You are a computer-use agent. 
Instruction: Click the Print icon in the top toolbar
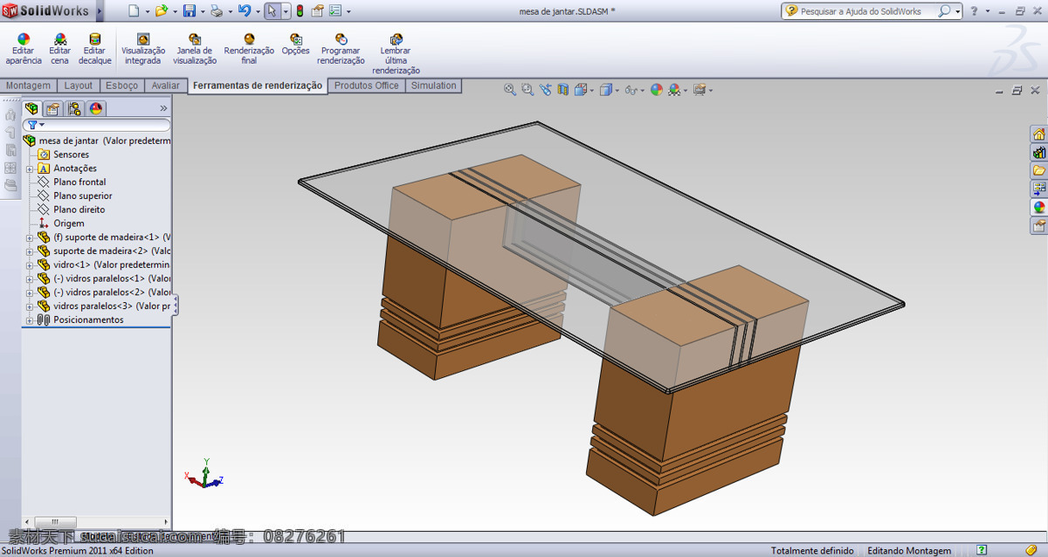tap(215, 11)
